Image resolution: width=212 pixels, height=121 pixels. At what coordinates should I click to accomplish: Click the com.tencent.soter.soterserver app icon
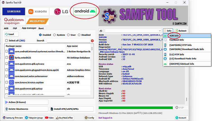[x=11, y=76]
